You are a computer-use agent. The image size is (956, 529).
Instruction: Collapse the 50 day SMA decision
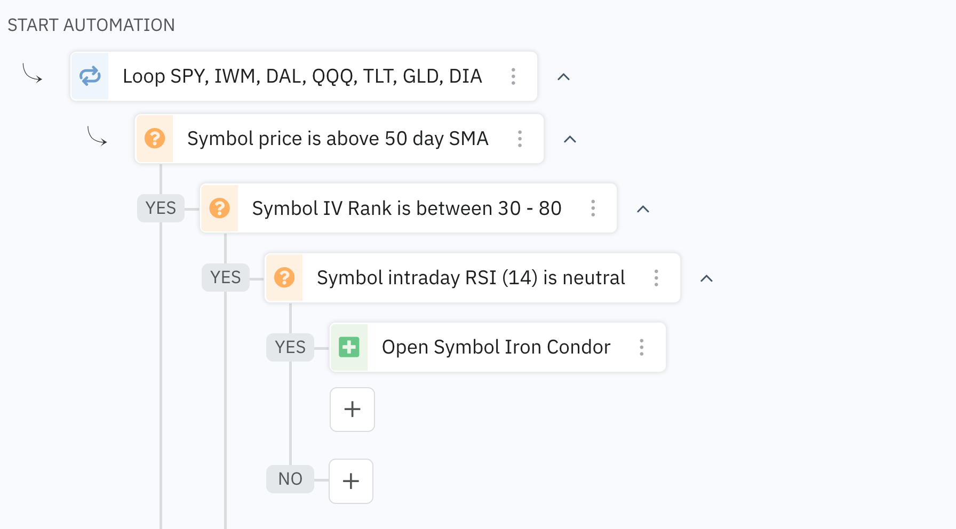pos(570,139)
